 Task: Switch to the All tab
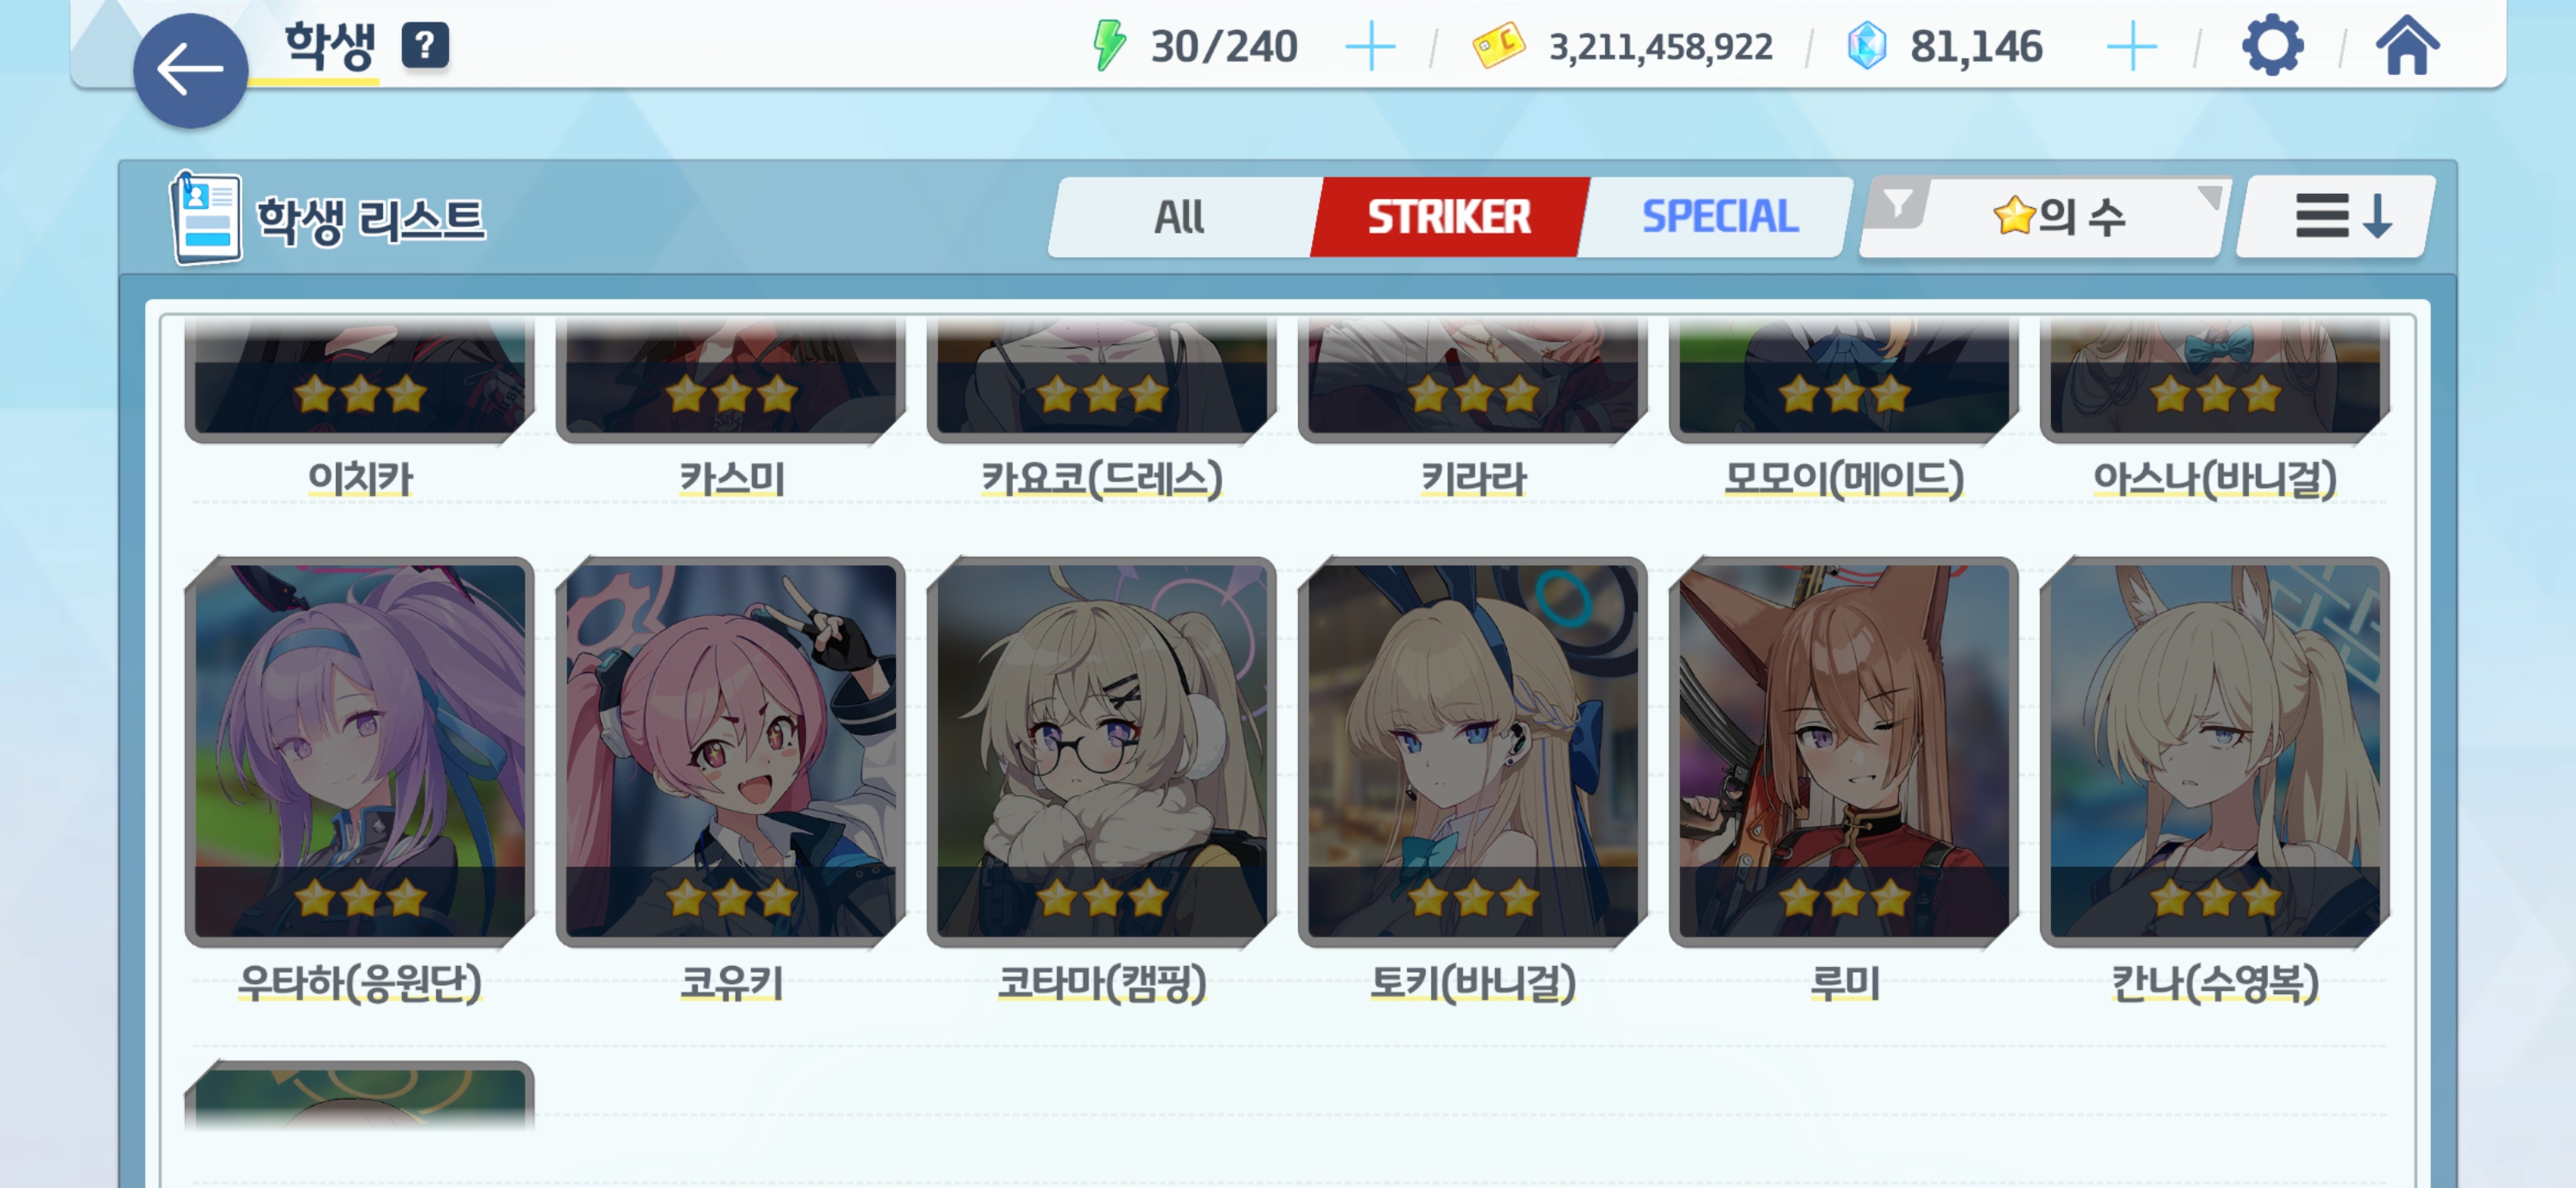1180,217
